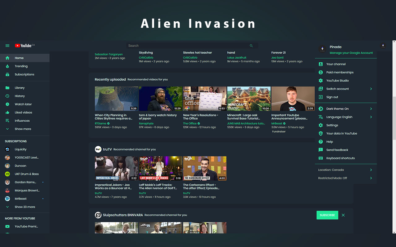Screen dimensions: 396x247
Task: Open the RTGame channel link
Action: (x=100, y=124)
